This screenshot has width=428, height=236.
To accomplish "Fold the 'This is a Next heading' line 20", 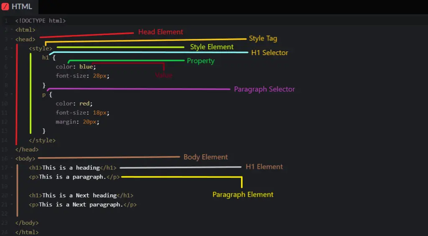I will [x=12, y=195].
